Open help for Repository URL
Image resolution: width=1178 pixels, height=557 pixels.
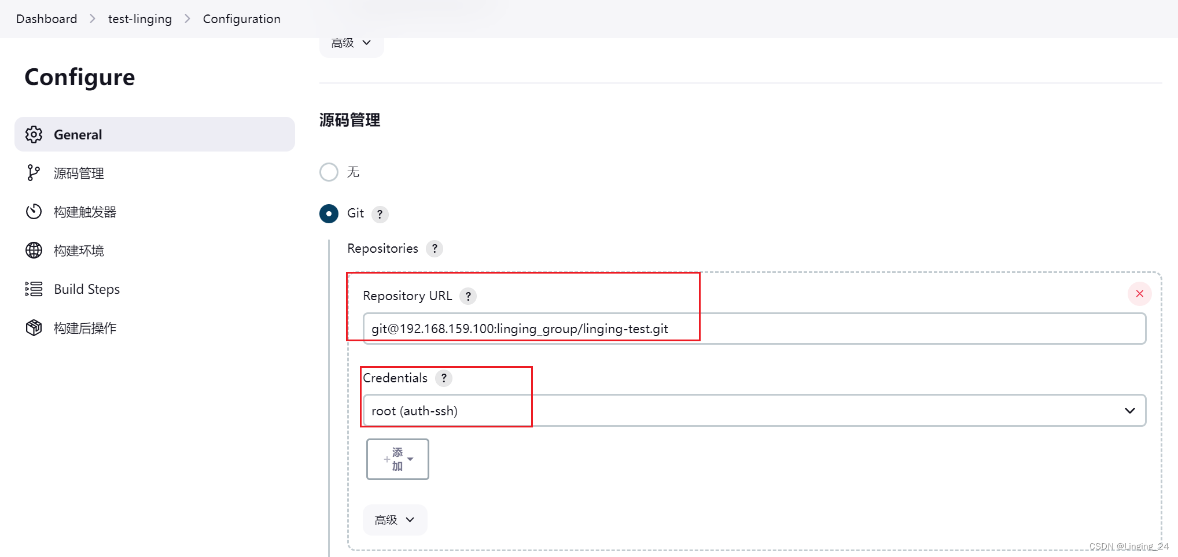point(468,296)
